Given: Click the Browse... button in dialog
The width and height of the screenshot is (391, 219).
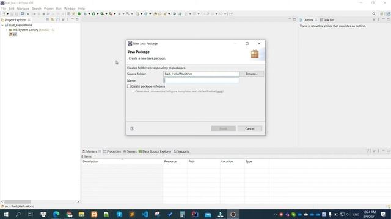Looking at the screenshot, I should [251, 74].
